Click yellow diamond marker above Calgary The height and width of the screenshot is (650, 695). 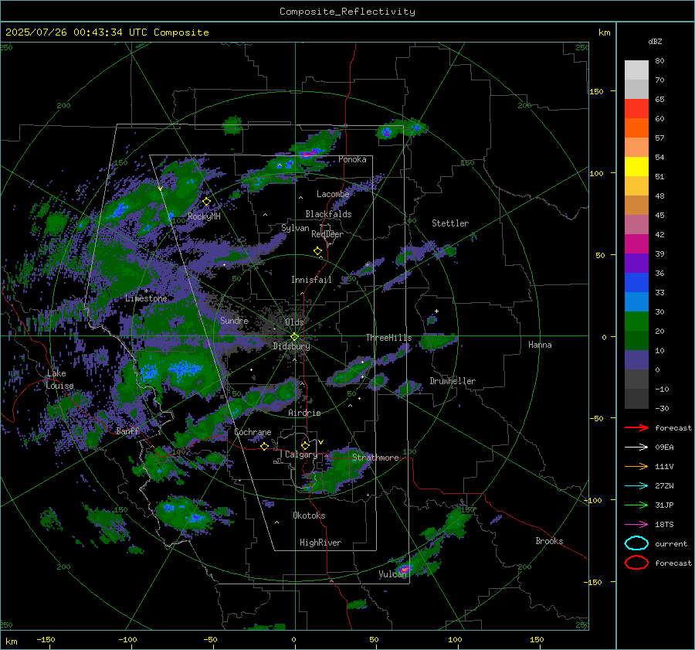pos(305,445)
